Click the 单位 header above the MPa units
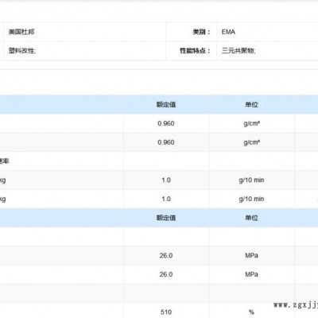 (x=251, y=218)
